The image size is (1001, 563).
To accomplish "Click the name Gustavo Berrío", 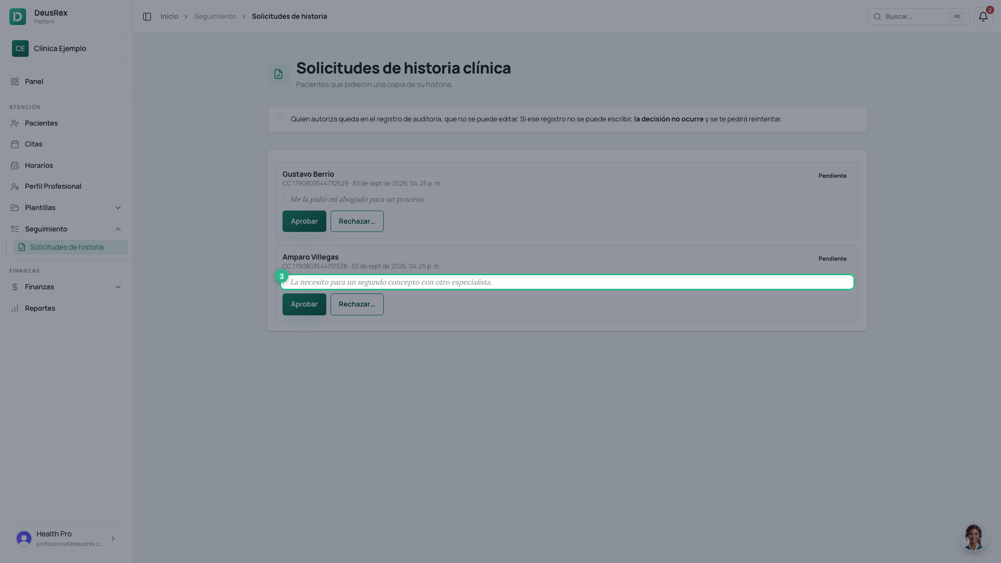I will coord(308,174).
